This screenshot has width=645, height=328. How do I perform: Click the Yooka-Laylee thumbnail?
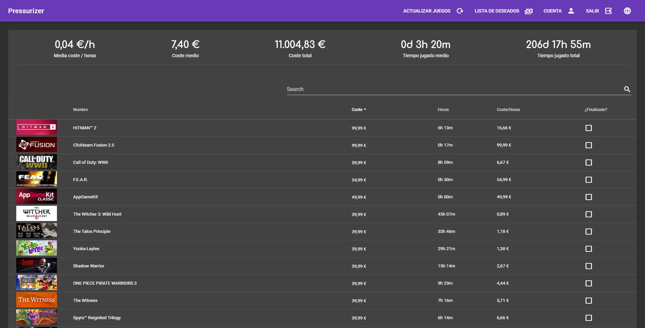click(x=37, y=248)
